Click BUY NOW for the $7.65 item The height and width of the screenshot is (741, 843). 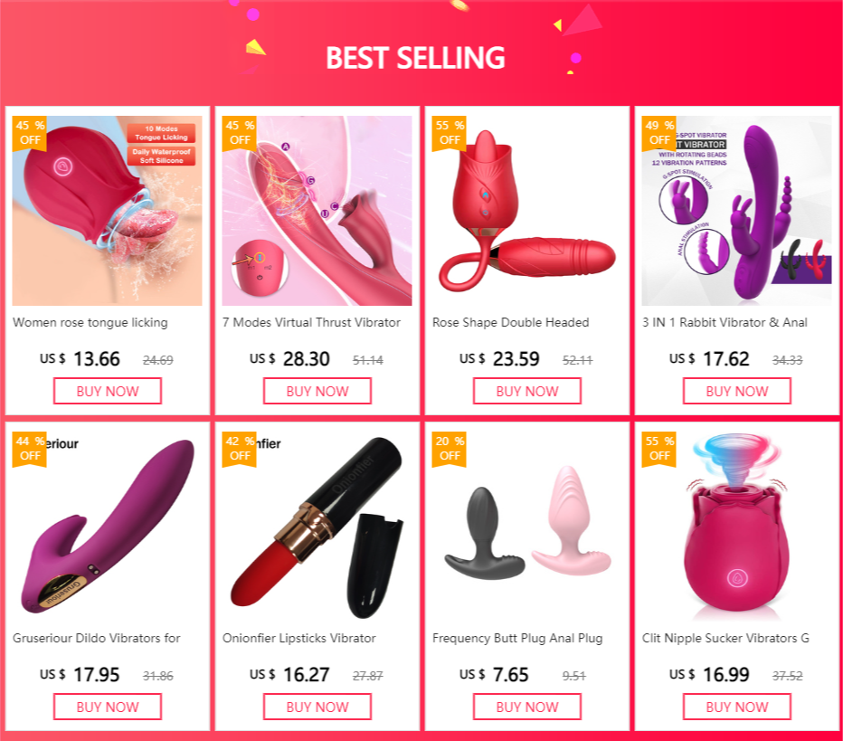click(x=526, y=707)
